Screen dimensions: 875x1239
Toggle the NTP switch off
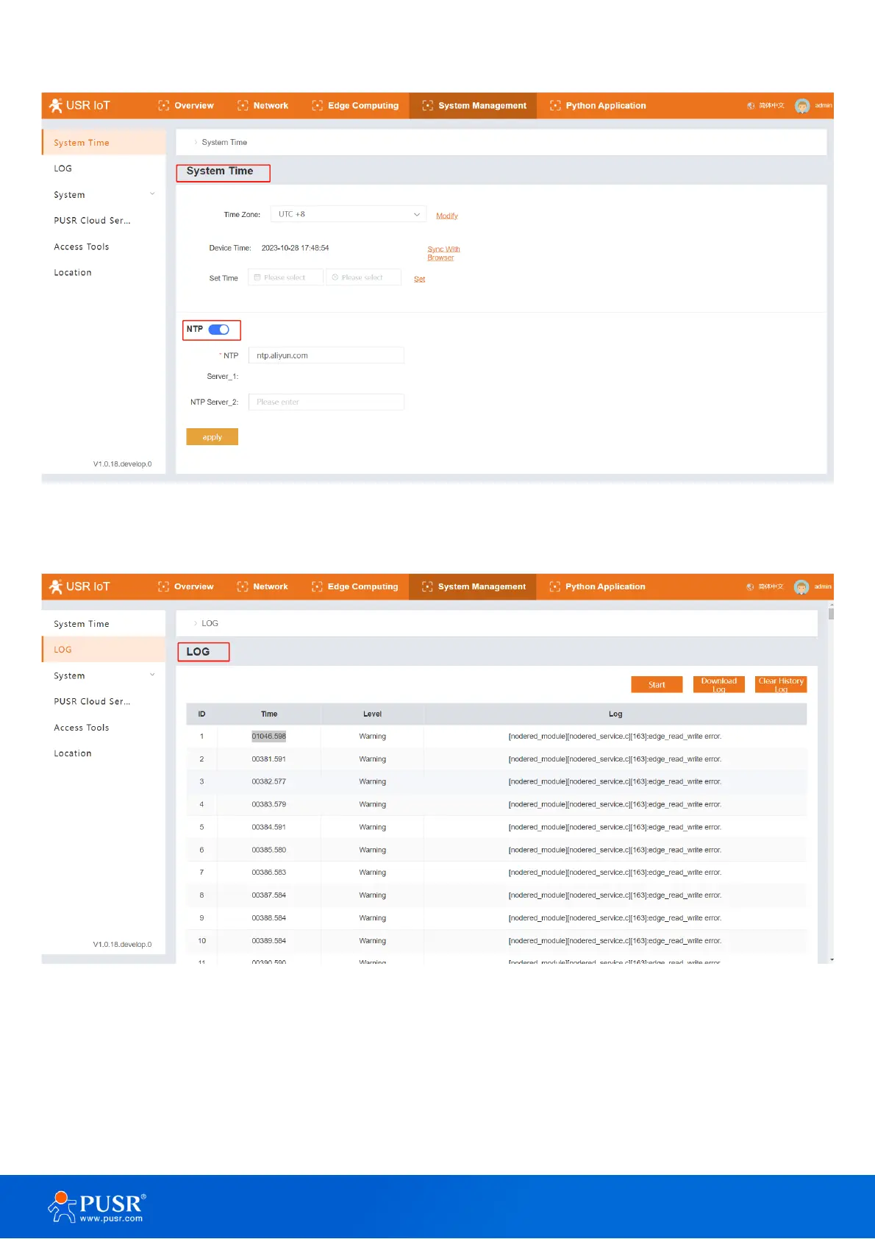click(x=219, y=330)
